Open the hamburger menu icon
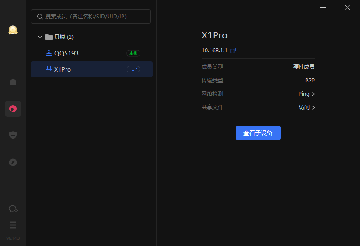This screenshot has height=246, width=360. pyautogui.click(x=13, y=225)
